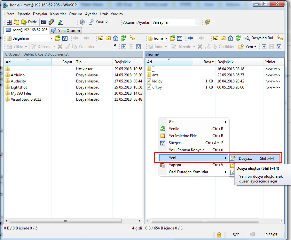Click remote back arrow icon
This screenshot has width=291, height=240.
pyautogui.click(x=190, y=38)
